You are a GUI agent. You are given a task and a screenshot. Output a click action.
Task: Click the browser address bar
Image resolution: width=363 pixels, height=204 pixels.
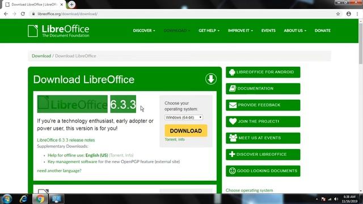(183, 14)
